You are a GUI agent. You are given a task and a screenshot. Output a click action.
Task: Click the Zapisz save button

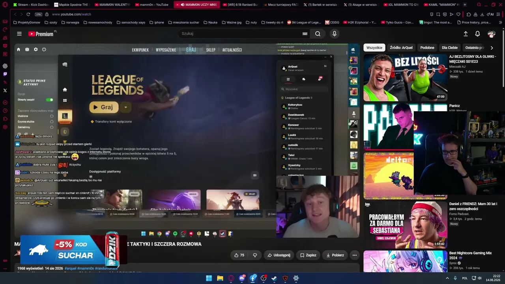point(308,255)
